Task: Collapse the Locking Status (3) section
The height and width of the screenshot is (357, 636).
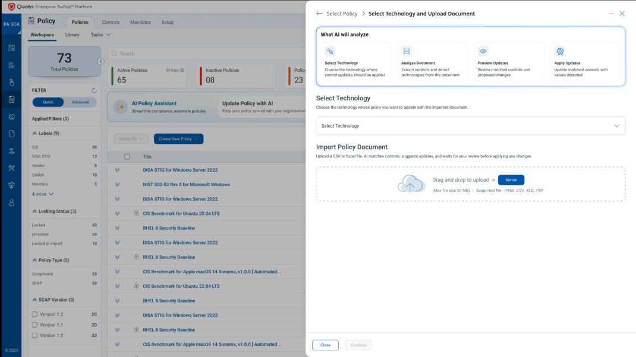Action: (x=34, y=211)
